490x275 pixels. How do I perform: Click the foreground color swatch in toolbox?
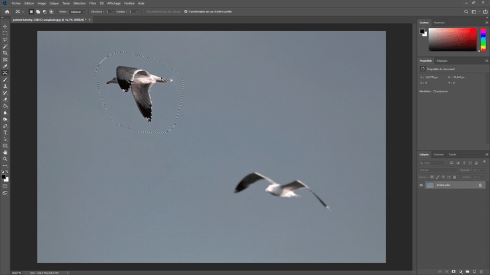coord(3,177)
